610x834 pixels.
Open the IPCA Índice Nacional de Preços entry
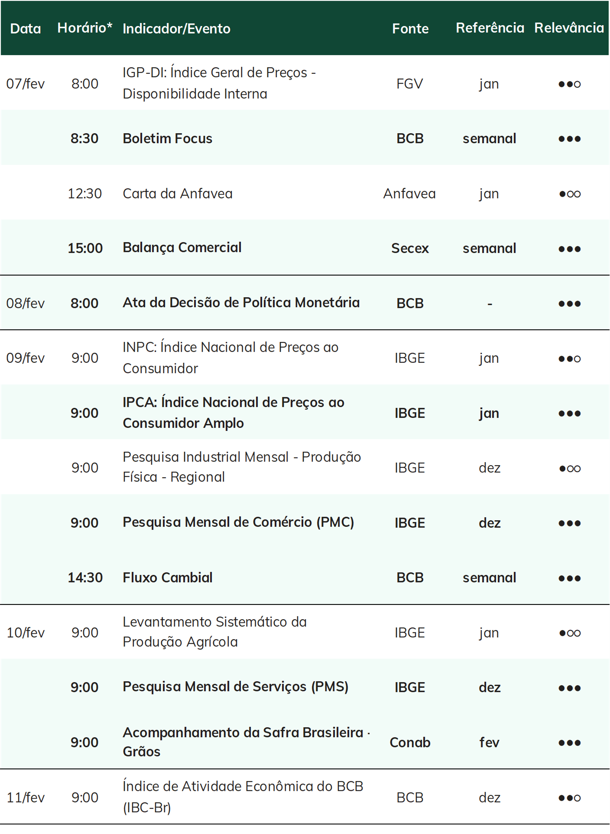pos(234,413)
